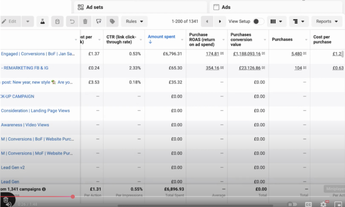The width and height of the screenshot is (345, 207).
Task: Click amount spent £6,796.31
Action: pyautogui.click(x=172, y=54)
